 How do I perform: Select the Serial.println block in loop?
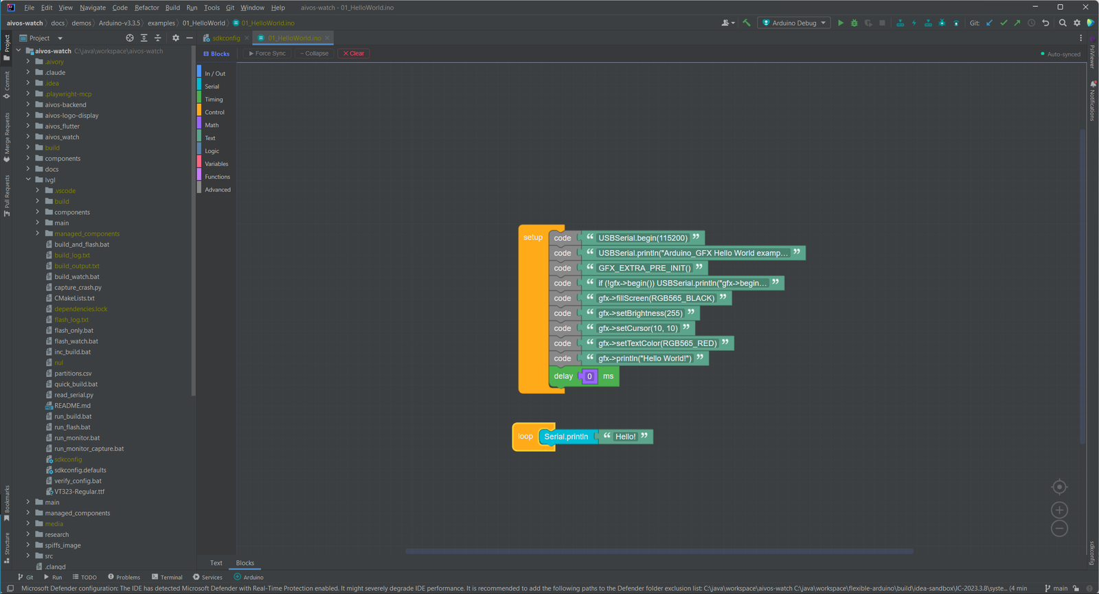(x=566, y=437)
